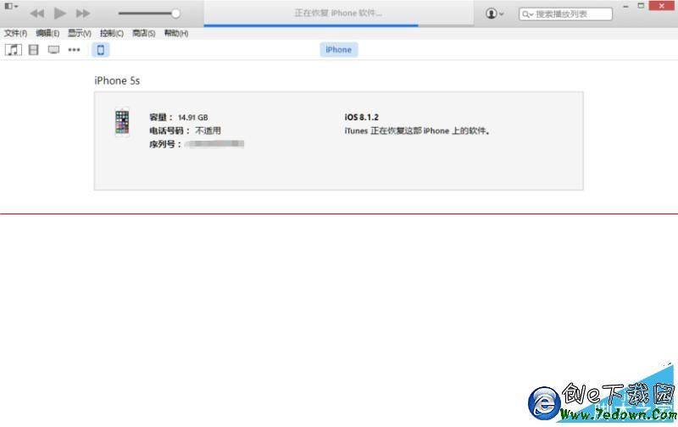Open the search options magnifier dropdown
The width and height of the screenshot is (678, 427).
527,14
